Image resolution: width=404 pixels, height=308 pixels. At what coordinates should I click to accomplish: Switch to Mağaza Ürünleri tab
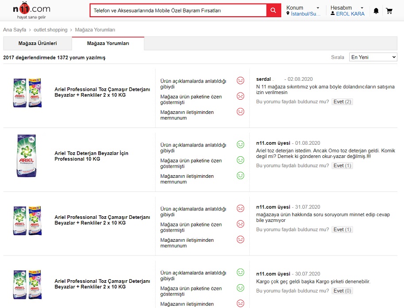[38, 43]
